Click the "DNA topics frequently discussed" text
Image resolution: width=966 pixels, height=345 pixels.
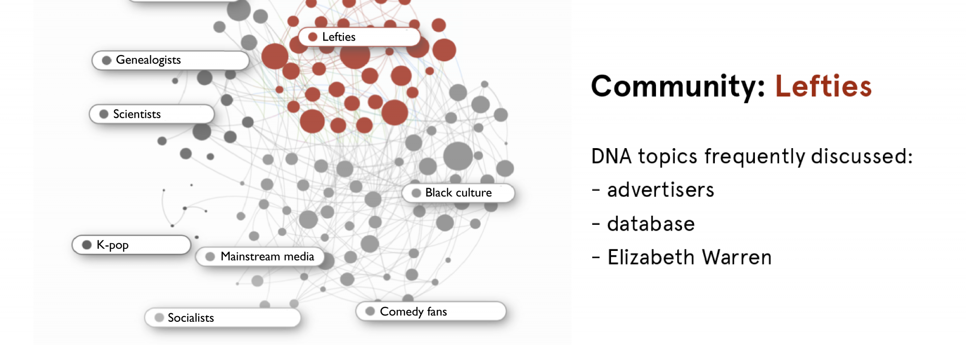tap(752, 156)
